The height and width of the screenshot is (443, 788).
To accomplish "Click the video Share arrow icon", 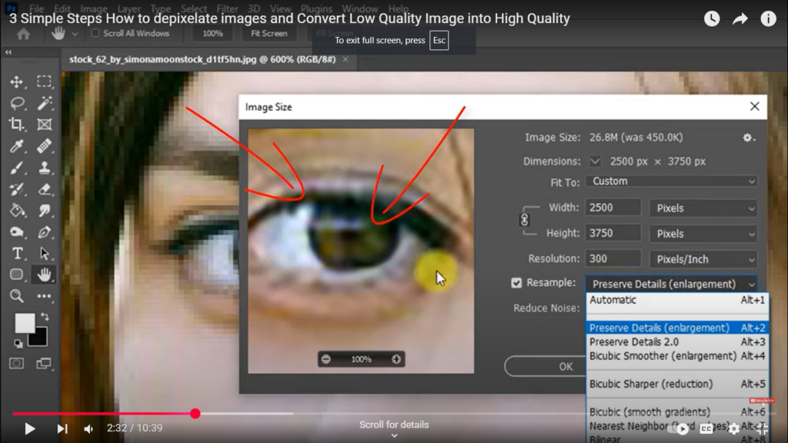I will pyautogui.click(x=740, y=19).
